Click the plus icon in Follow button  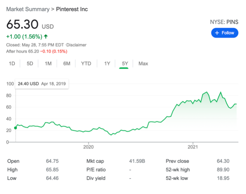tap(217, 33)
